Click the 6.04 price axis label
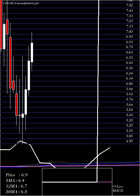The width and height of the screenshot is (140, 196). click(x=129, y=84)
